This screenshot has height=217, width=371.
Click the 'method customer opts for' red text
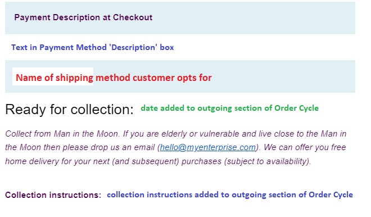153,78
